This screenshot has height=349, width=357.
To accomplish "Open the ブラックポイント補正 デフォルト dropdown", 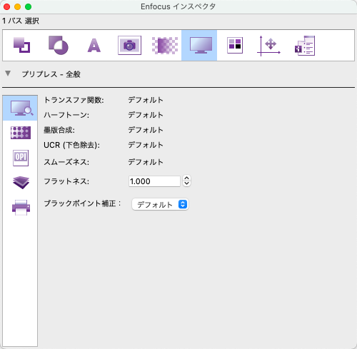I will tap(160, 204).
